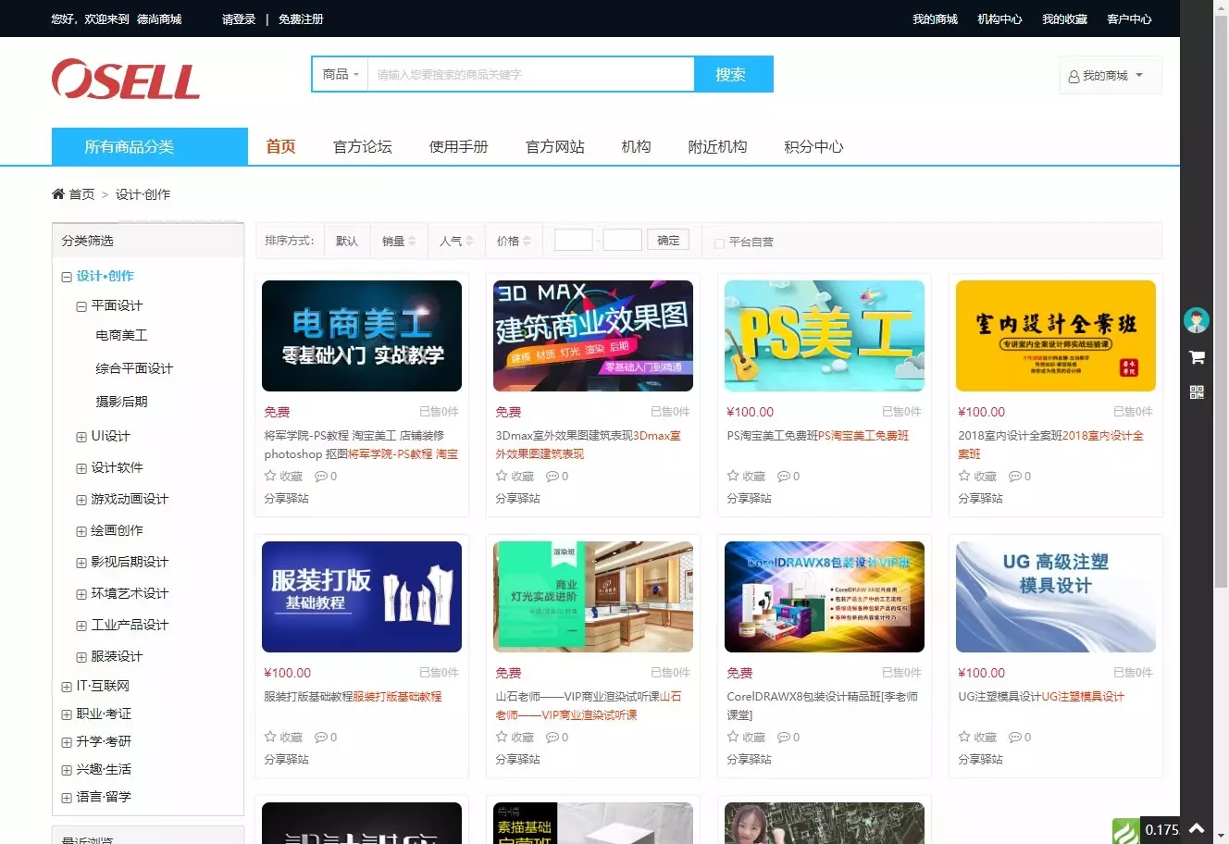
Task: Click the OSELL logo
Action: (x=126, y=80)
